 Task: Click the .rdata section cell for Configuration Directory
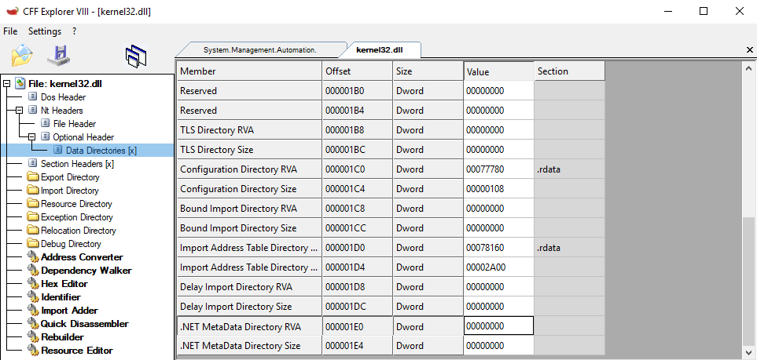pyautogui.click(x=569, y=169)
